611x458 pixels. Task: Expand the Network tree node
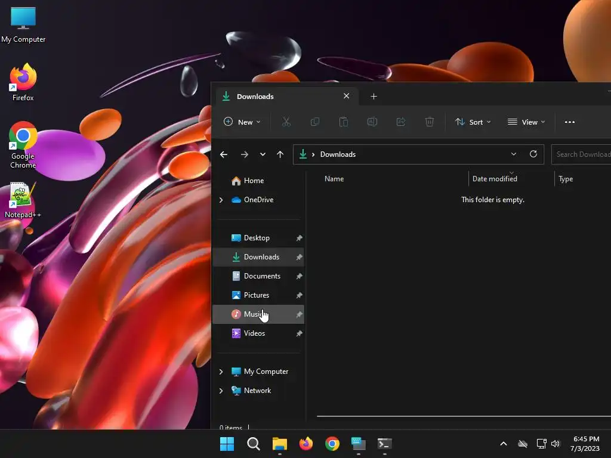(221, 391)
